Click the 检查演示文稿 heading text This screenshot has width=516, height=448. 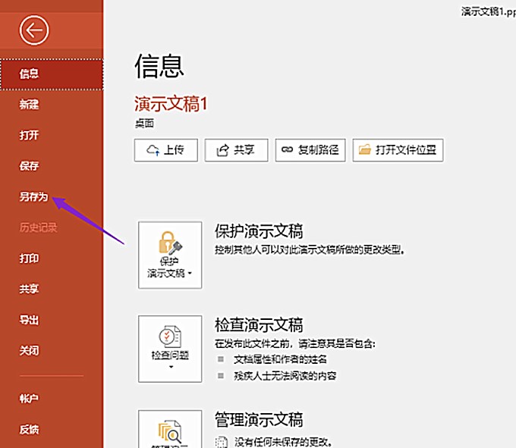click(259, 325)
